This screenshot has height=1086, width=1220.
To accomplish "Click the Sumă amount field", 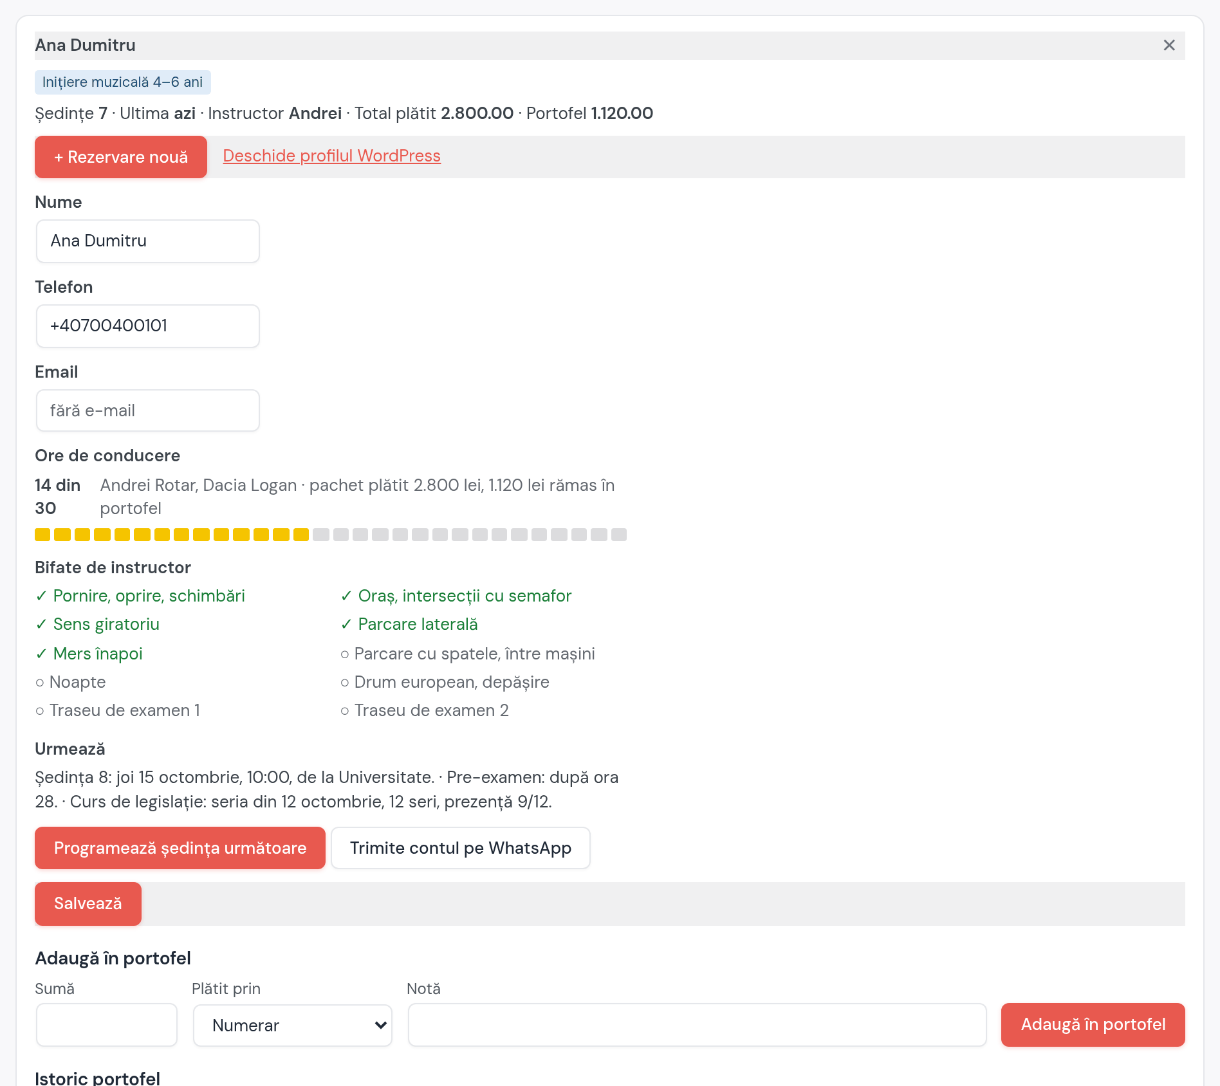I will [107, 1025].
